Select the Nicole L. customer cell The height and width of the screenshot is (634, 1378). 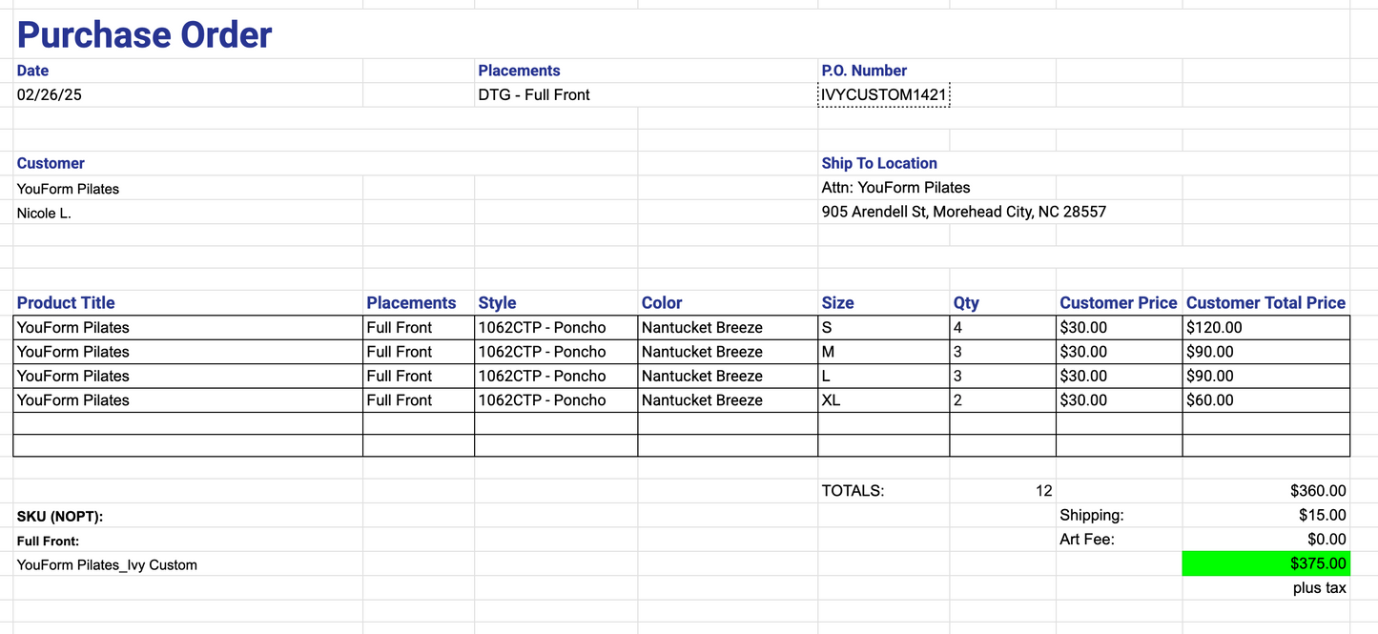click(45, 214)
